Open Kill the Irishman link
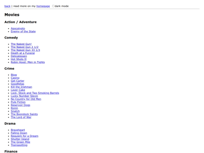Viewport: 204px width, 153px height. pyautogui.click(x=21, y=87)
